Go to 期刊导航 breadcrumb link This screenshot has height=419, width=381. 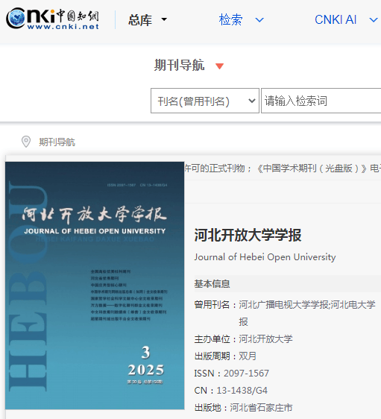[x=57, y=142]
